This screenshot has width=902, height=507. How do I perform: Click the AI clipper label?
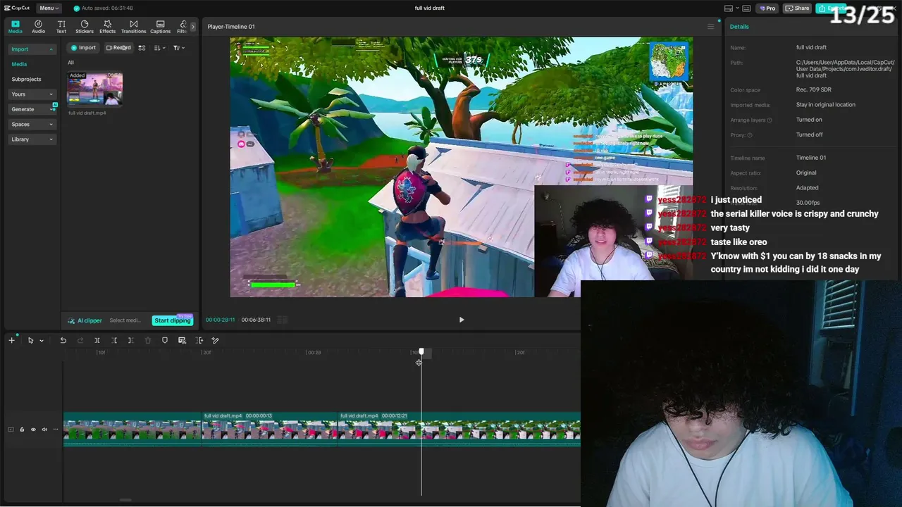point(85,320)
